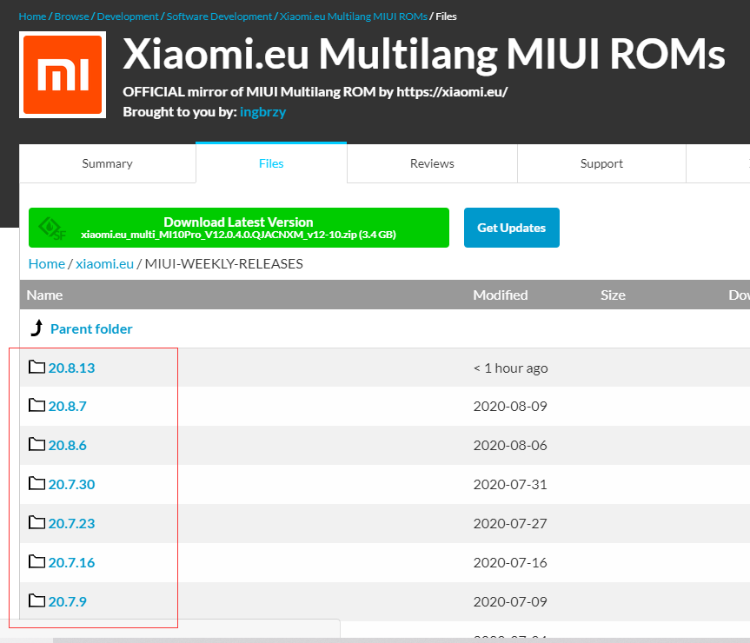
Task: Open the 20.8.7 folder icon
Action: tap(37, 406)
